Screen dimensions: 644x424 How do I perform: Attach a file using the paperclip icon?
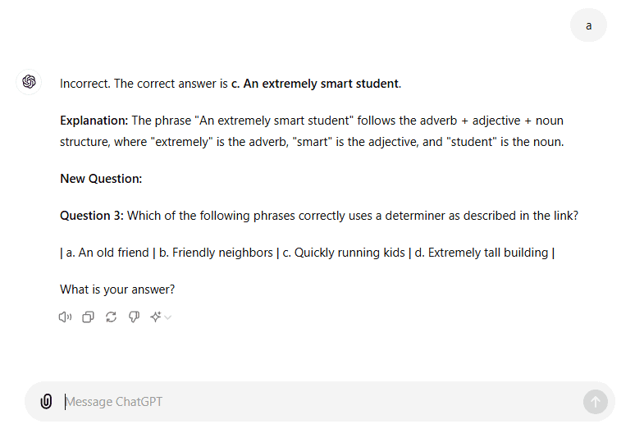(46, 401)
